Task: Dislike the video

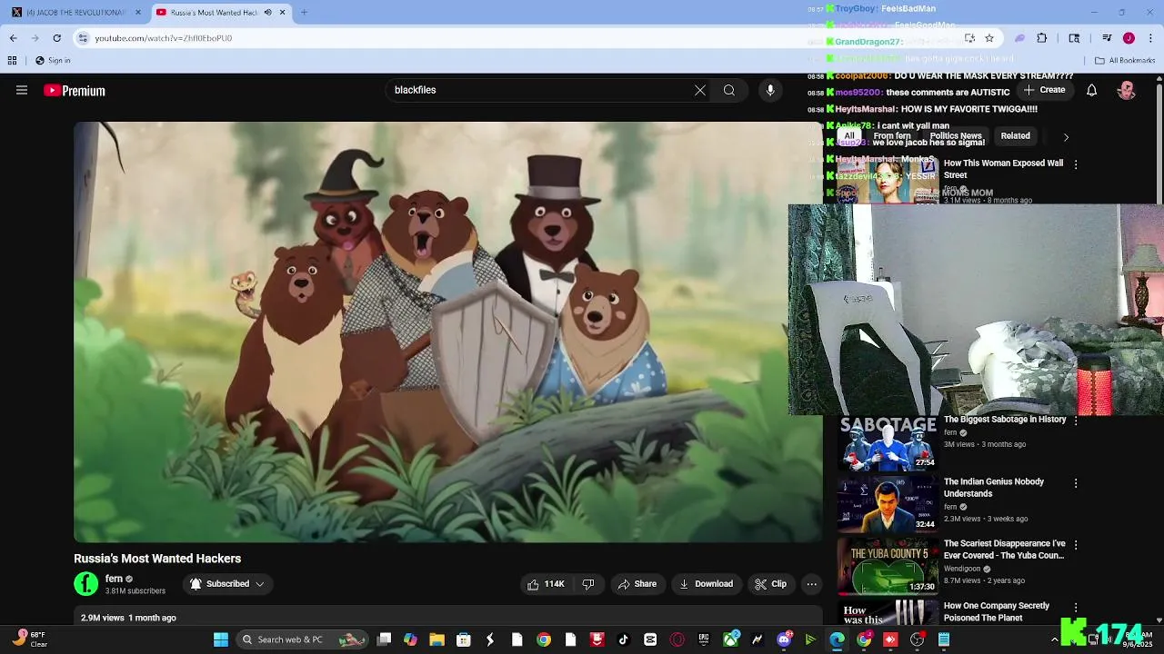Action: (587, 584)
